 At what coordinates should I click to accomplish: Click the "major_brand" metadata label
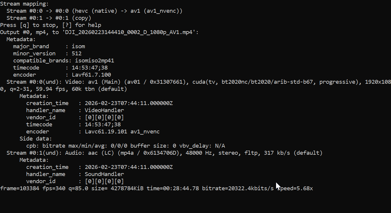(31, 46)
